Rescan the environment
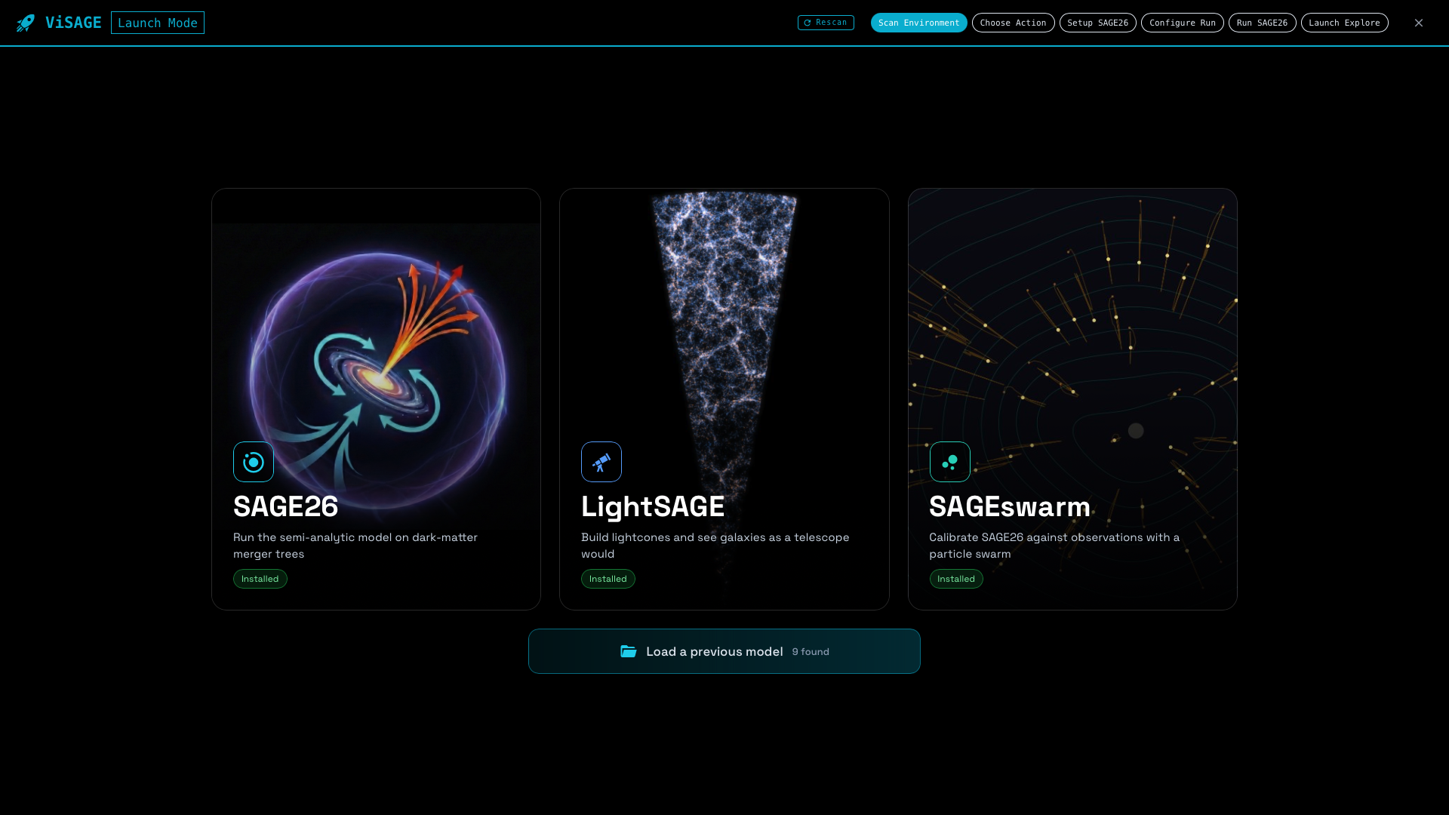Image resolution: width=1449 pixels, height=815 pixels. click(x=826, y=23)
